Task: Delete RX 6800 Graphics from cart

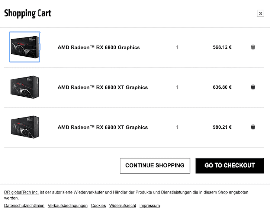Action: (253, 47)
